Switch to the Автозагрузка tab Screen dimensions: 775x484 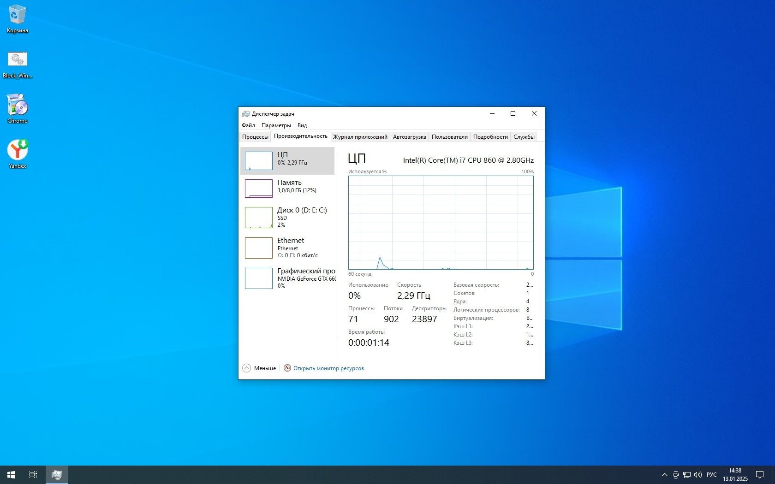click(409, 137)
